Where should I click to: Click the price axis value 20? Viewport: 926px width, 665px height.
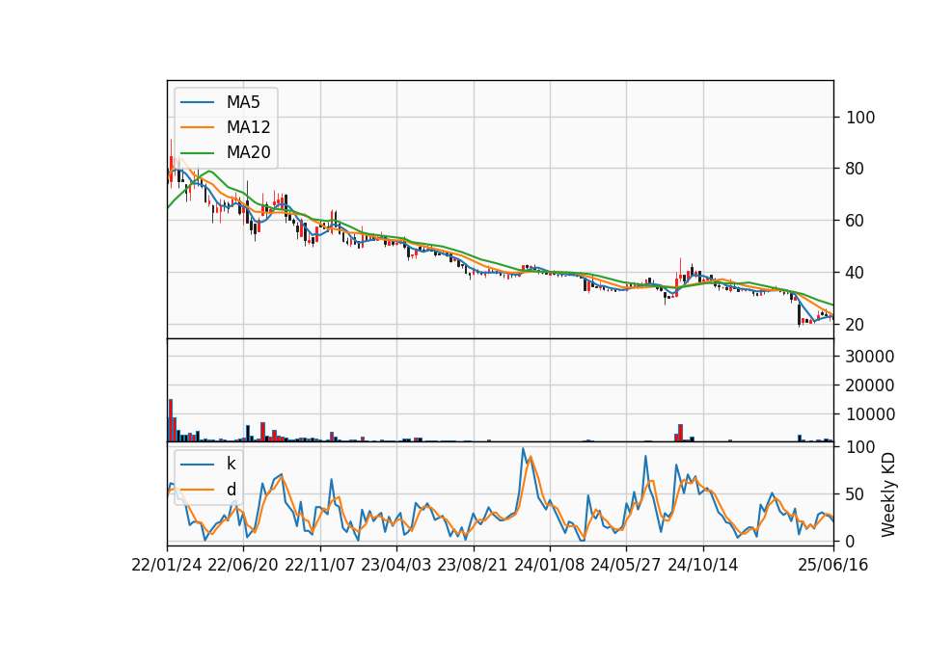[856, 325]
